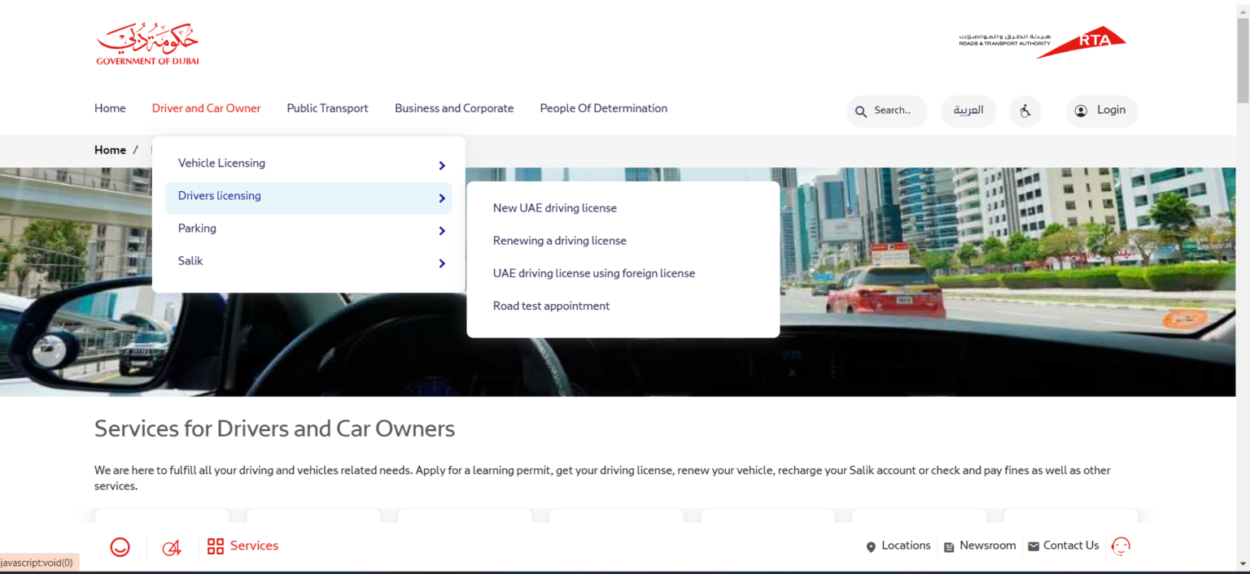
Task: Switch site language to العربية
Action: click(968, 111)
